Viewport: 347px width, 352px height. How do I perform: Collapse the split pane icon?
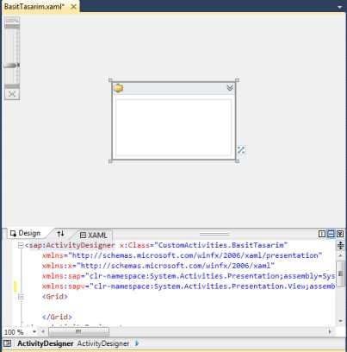(x=340, y=234)
